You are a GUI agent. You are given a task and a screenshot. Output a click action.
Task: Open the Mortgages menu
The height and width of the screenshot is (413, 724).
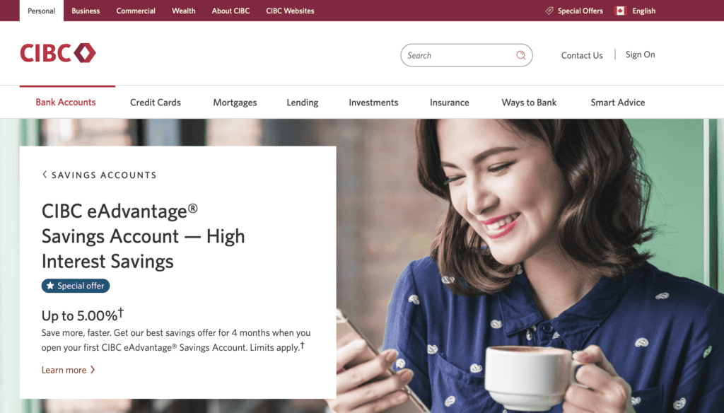[x=235, y=103]
